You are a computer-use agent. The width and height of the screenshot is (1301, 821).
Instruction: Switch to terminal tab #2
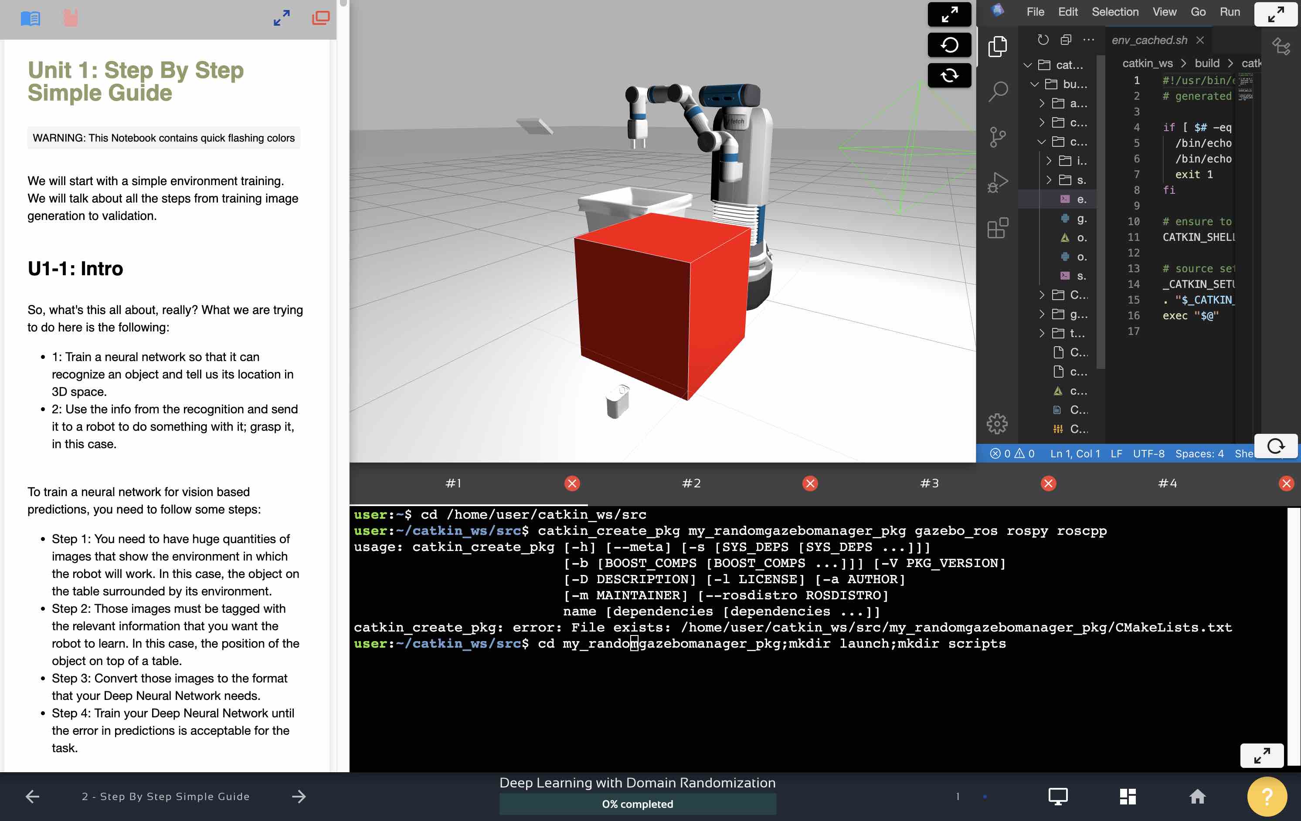point(691,483)
